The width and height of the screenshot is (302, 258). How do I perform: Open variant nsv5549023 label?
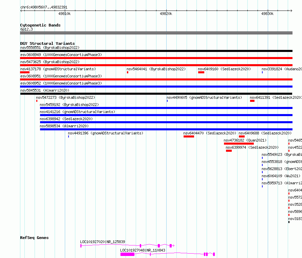(x=282, y=154)
